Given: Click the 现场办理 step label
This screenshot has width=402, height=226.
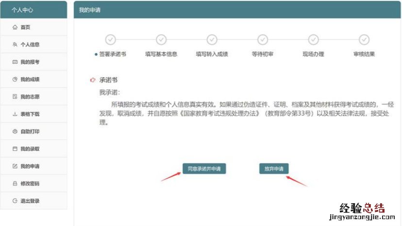Looking at the screenshot, I should pyautogui.click(x=313, y=54).
